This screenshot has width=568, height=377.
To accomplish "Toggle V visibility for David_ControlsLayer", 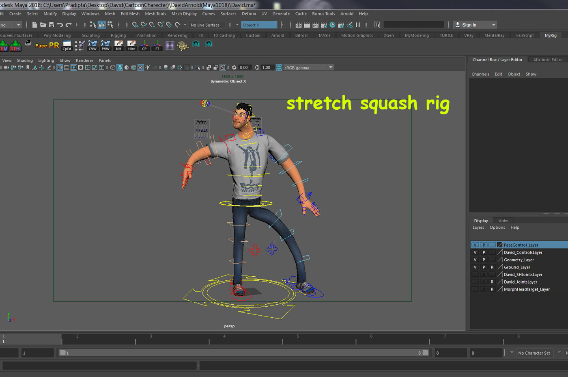I will [x=474, y=252].
